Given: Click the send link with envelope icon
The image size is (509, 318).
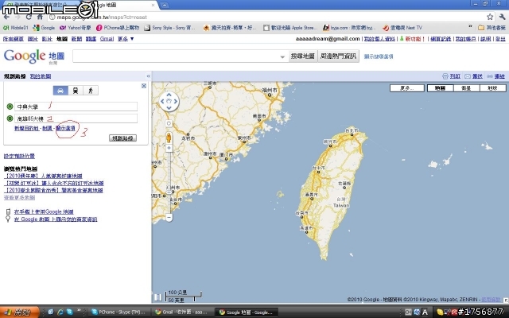Looking at the screenshot, I should [474, 76].
